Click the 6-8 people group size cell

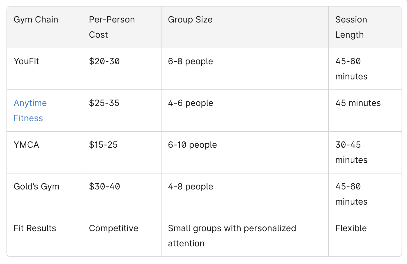click(190, 62)
